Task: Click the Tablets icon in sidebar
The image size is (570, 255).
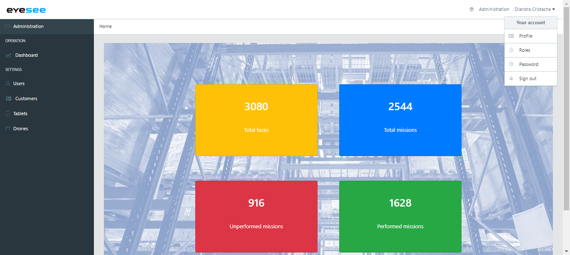Action: 8,114
